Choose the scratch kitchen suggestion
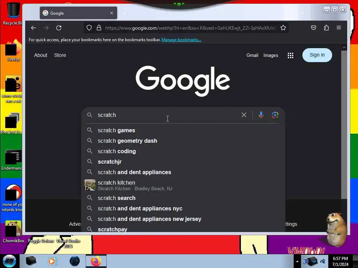 point(183,185)
